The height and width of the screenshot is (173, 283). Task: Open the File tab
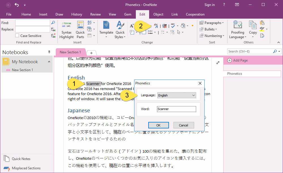click(9, 14)
